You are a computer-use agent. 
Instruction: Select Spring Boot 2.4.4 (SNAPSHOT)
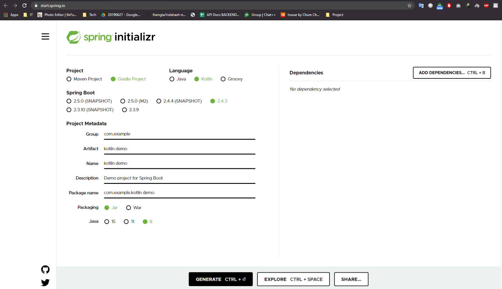[x=159, y=101]
